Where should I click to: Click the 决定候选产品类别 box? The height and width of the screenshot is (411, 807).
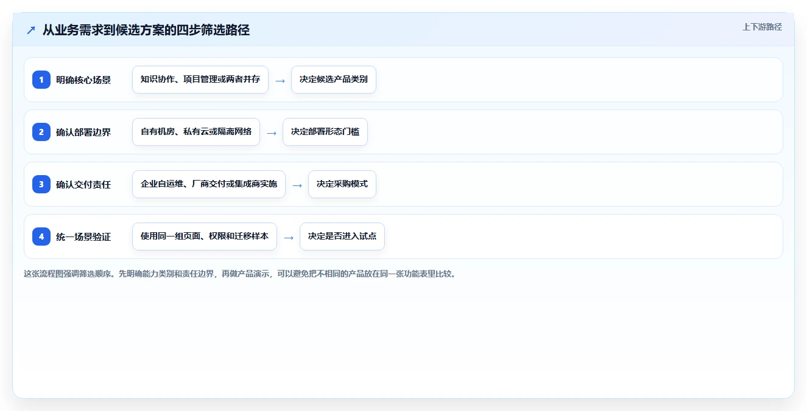(334, 80)
